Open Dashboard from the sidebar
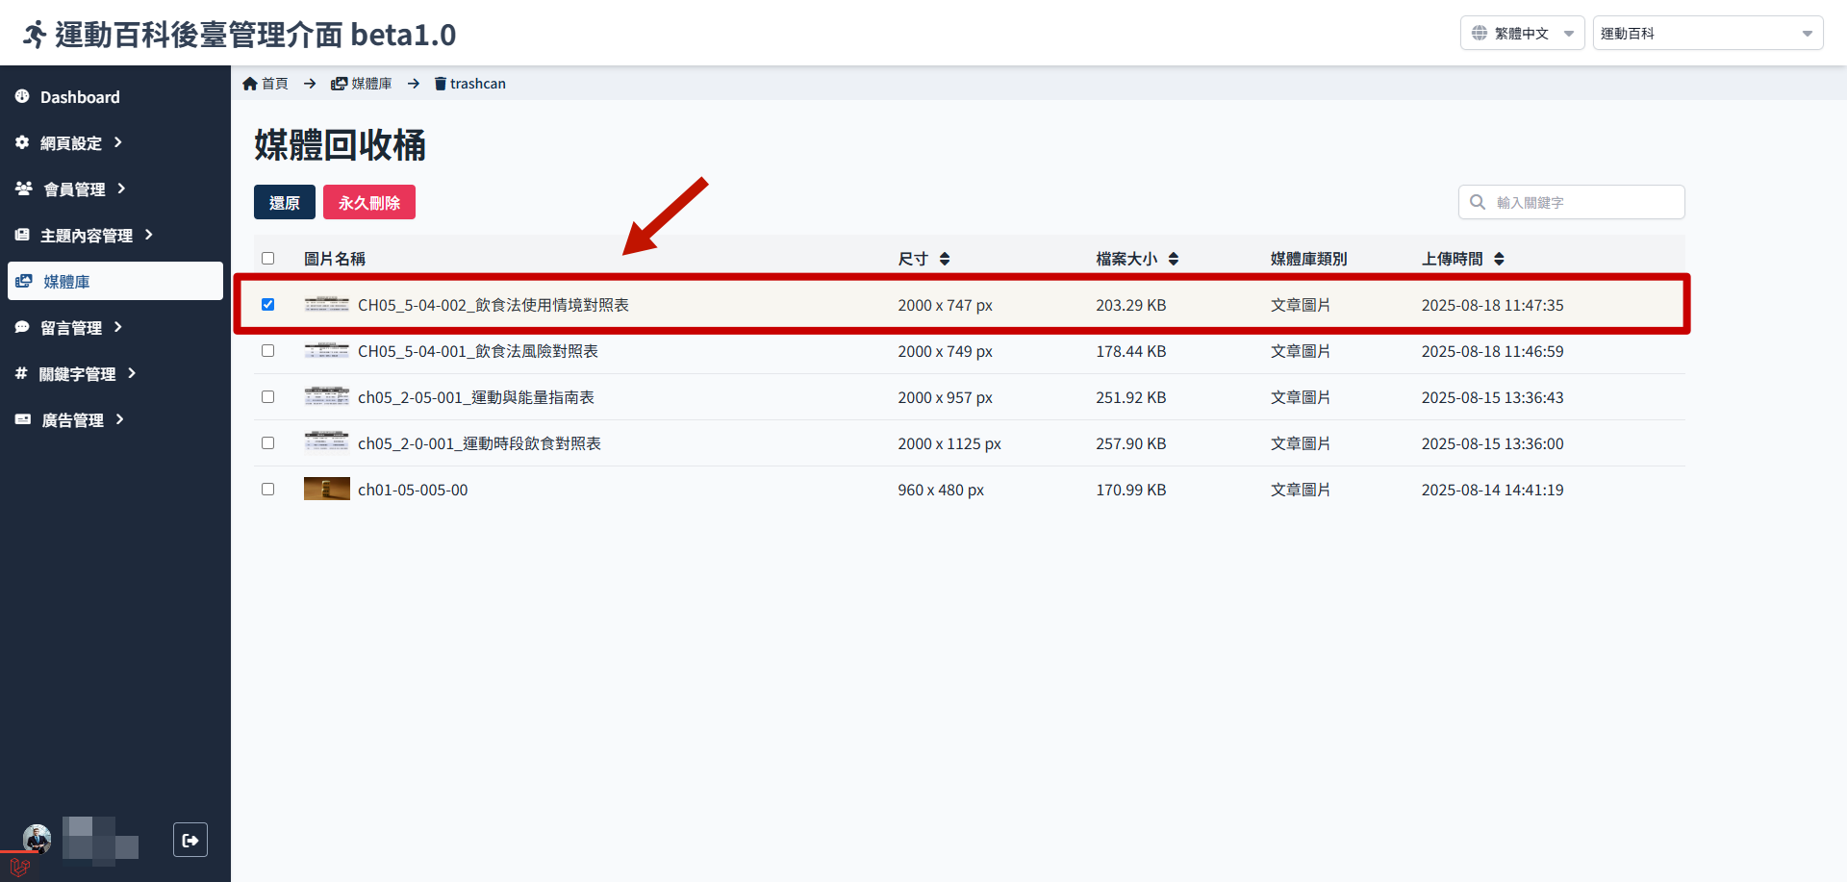1847x882 pixels. coord(80,97)
